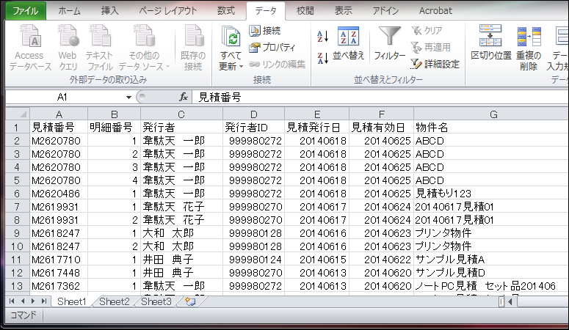This screenshot has width=569, height=330.
Task: Click the insert function fx button
Action: [184, 97]
